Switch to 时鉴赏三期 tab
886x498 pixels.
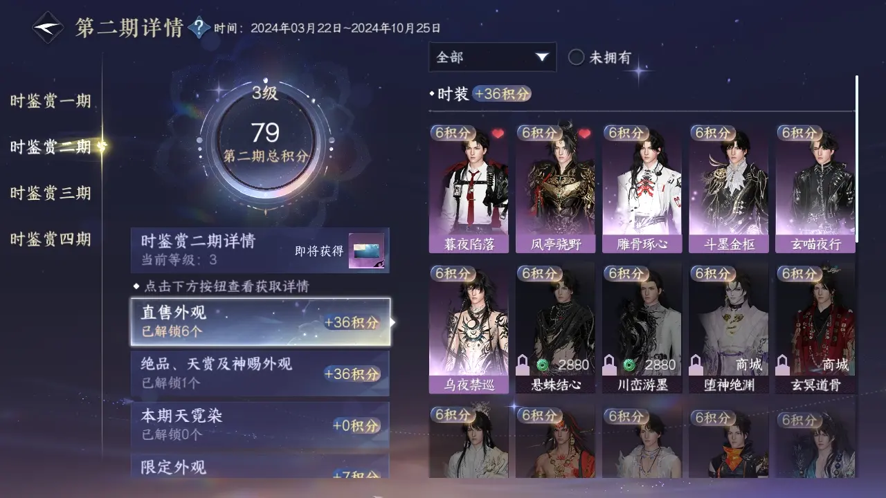(51, 193)
